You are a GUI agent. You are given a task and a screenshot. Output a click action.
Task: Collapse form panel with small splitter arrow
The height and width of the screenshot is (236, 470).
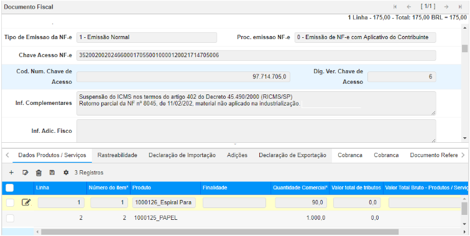coord(235,144)
